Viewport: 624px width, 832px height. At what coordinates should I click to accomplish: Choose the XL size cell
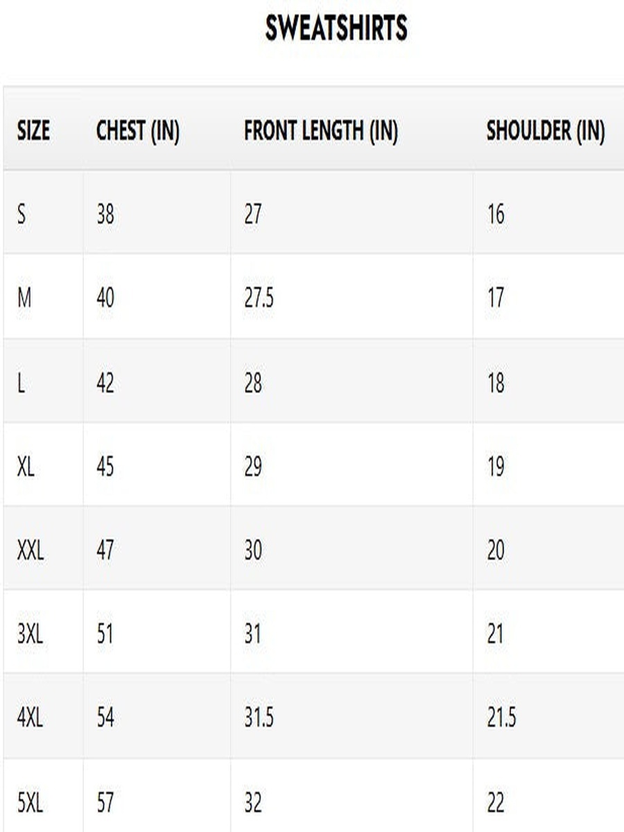[x=26, y=467]
